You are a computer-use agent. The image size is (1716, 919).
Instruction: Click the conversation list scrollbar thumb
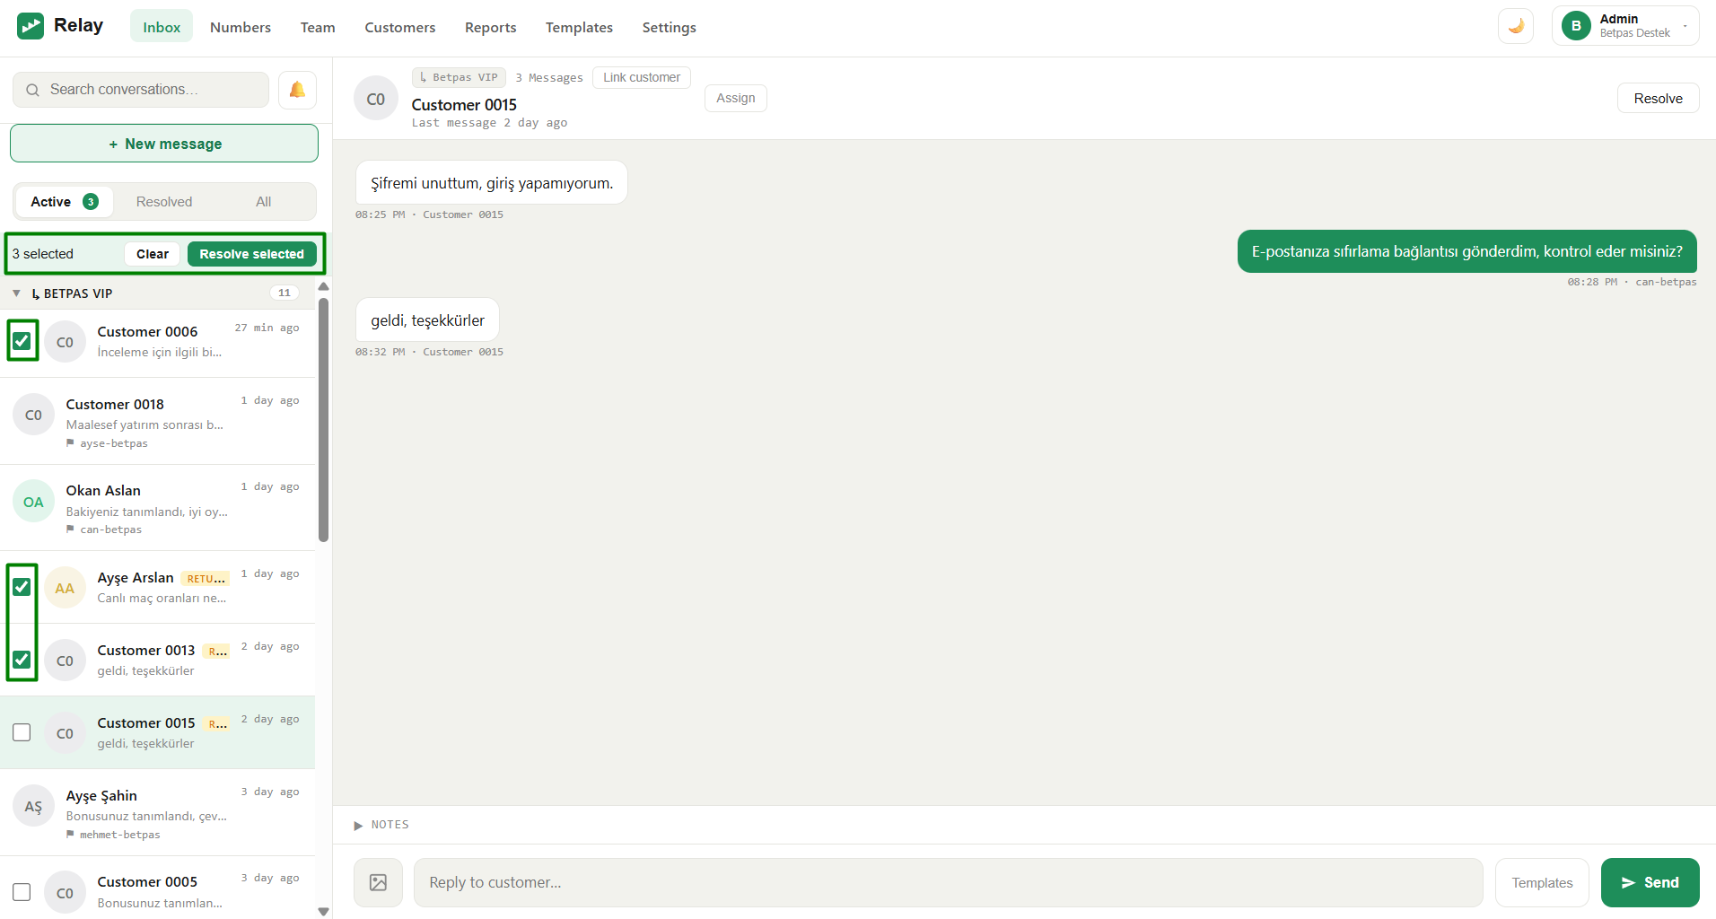tap(323, 420)
